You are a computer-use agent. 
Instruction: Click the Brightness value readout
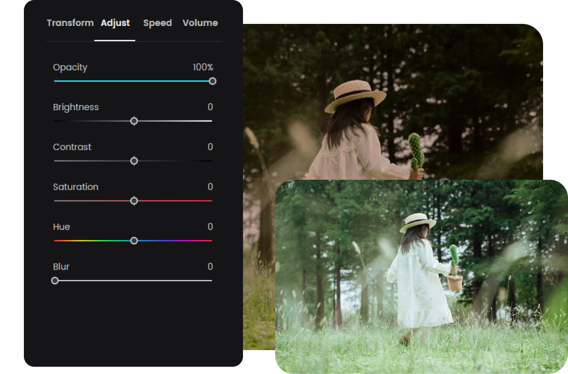tap(210, 107)
